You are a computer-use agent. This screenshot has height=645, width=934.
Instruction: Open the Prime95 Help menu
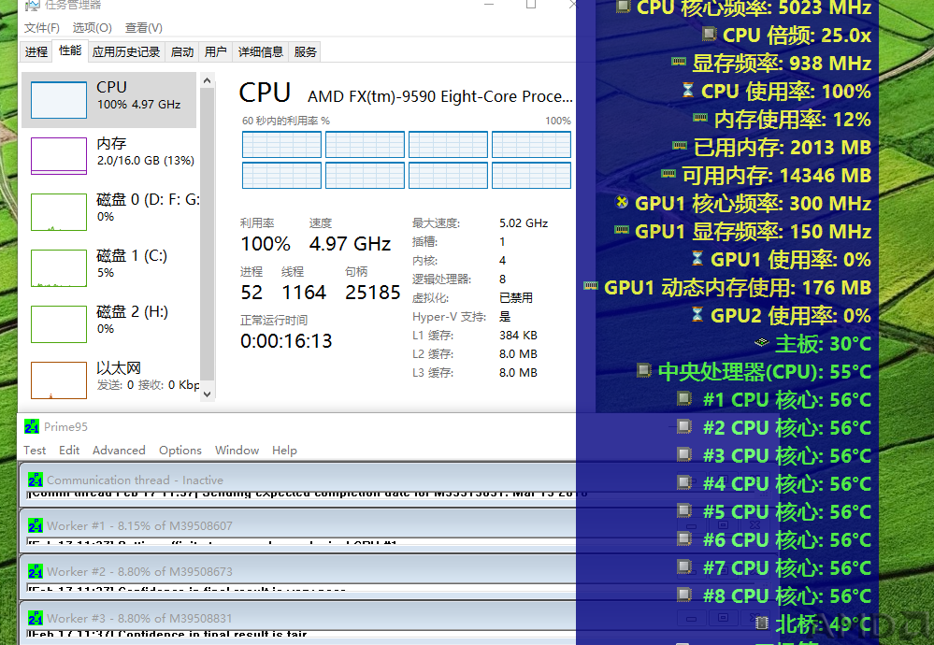pos(284,451)
